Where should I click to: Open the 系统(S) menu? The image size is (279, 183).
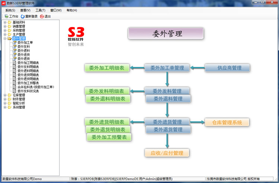click(10, 10)
